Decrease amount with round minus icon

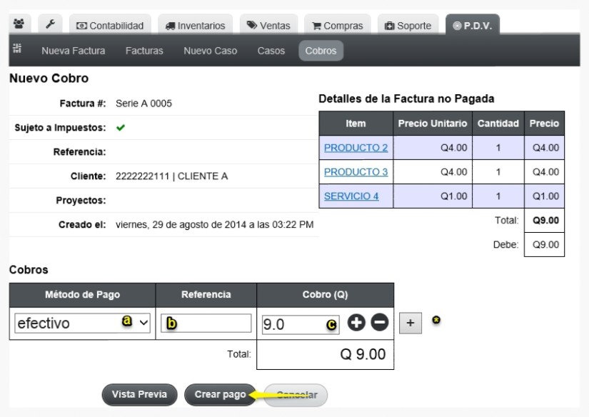tap(379, 322)
